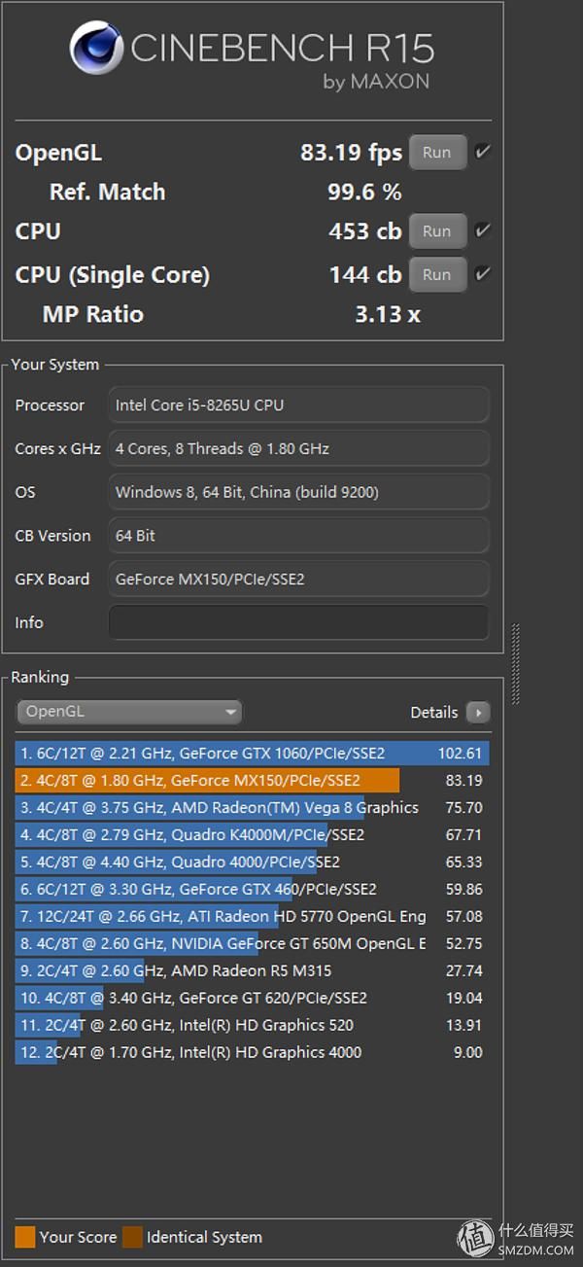Click the Processor field
Viewport: 583px width, 1267px height.
coord(299,405)
